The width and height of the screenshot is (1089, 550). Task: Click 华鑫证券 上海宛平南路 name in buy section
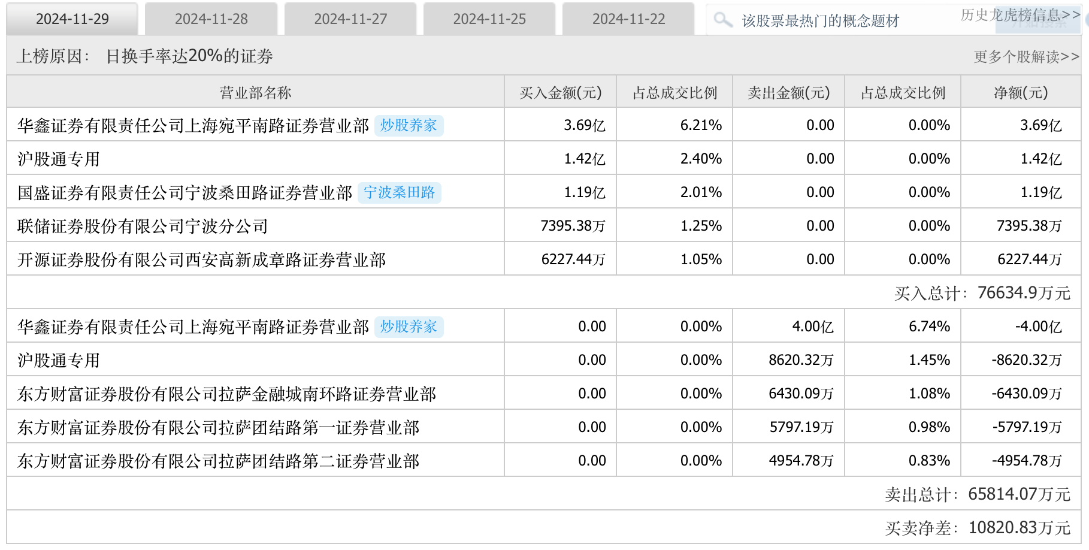coord(193,125)
